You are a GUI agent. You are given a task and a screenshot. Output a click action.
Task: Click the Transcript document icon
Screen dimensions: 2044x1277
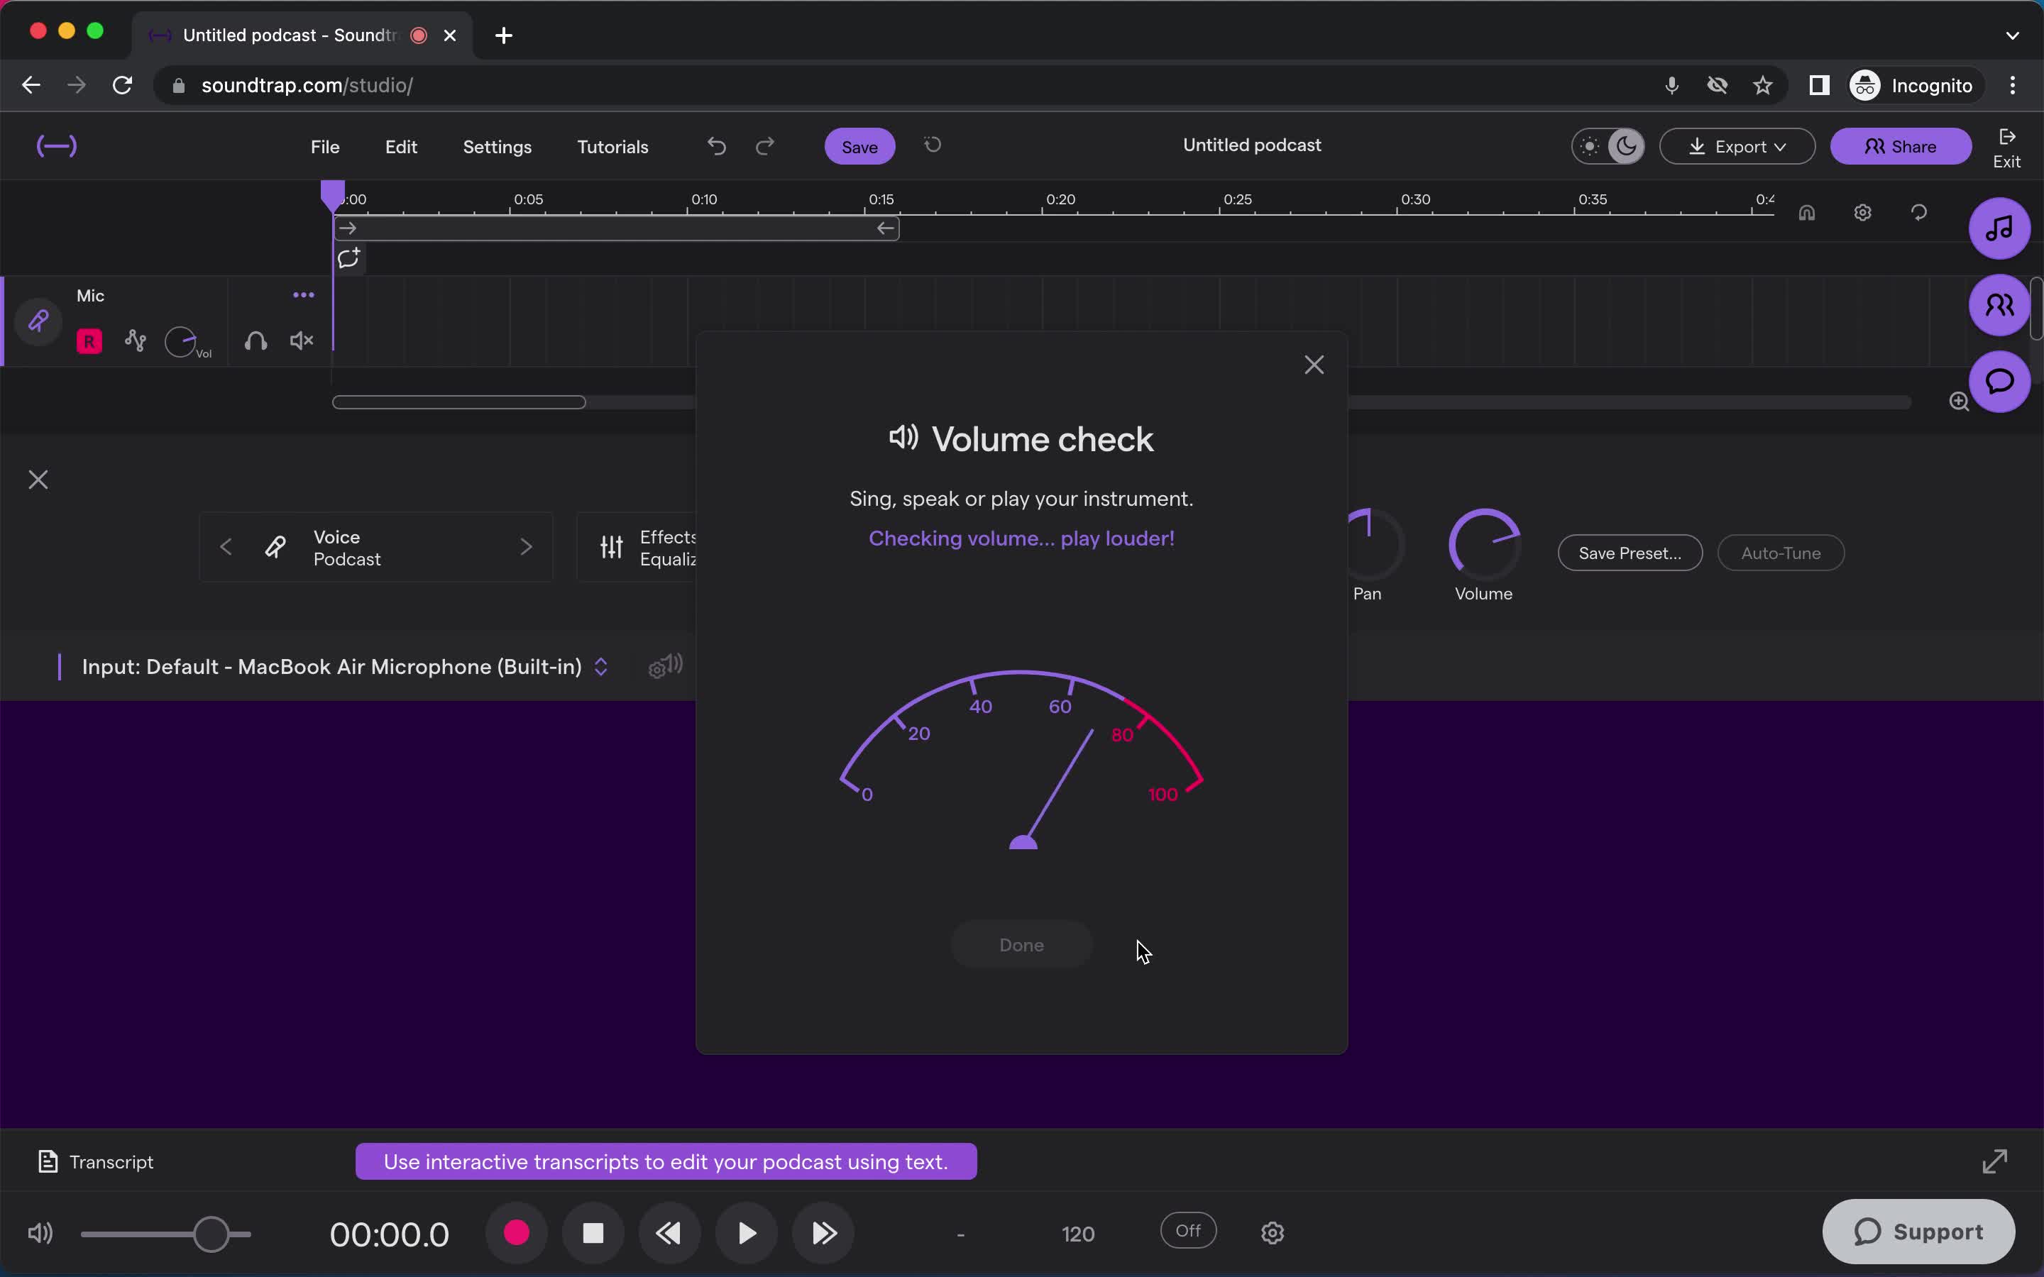(48, 1161)
